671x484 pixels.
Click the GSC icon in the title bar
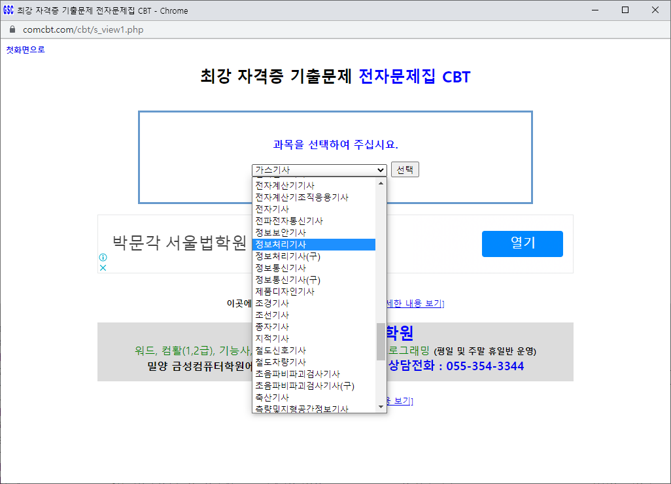pyautogui.click(x=9, y=10)
